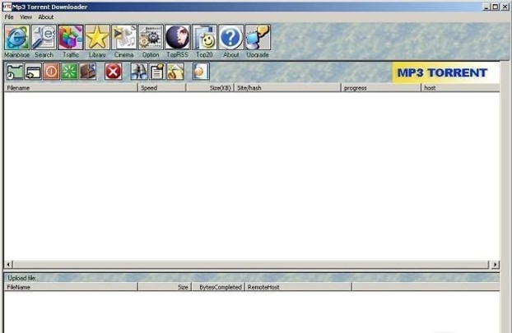512x333 pixels.
Task: Click the host column header
Action: coord(460,88)
